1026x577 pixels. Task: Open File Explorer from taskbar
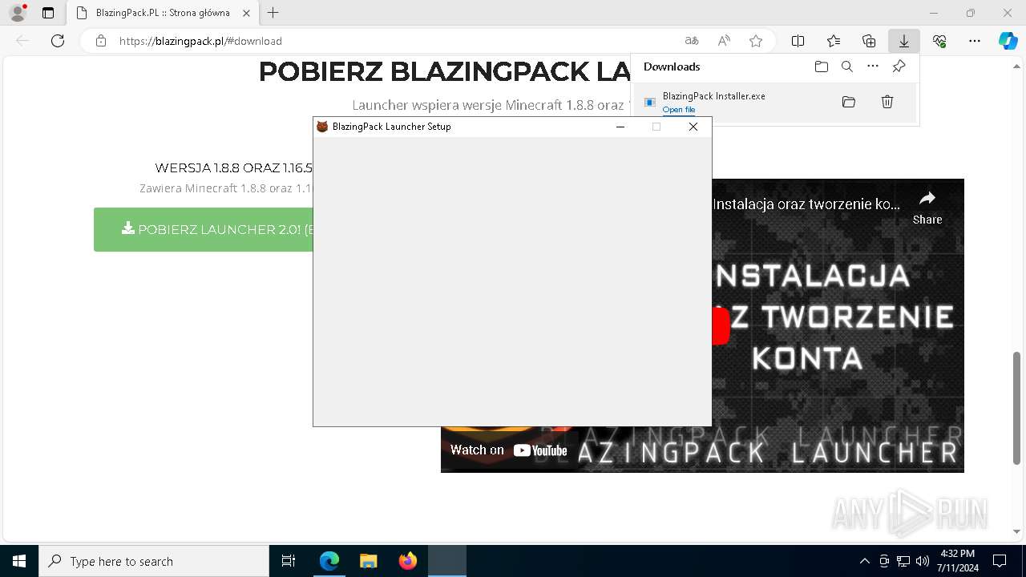pyautogui.click(x=368, y=561)
